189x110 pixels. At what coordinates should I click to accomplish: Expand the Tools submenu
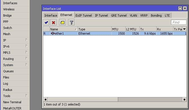(x=26, y=96)
